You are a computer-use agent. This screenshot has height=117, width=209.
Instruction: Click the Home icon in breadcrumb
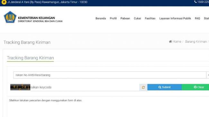(170, 41)
